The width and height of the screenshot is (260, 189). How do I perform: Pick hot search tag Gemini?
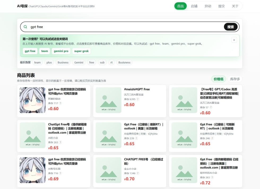click(x=79, y=62)
